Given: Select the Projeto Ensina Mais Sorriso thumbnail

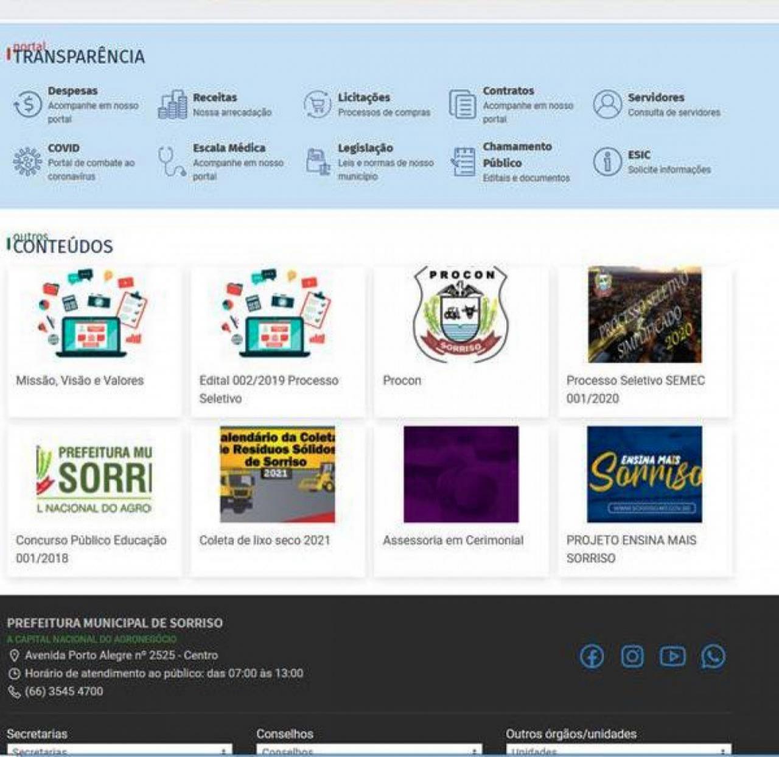Looking at the screenshot, I should [644, 474].
